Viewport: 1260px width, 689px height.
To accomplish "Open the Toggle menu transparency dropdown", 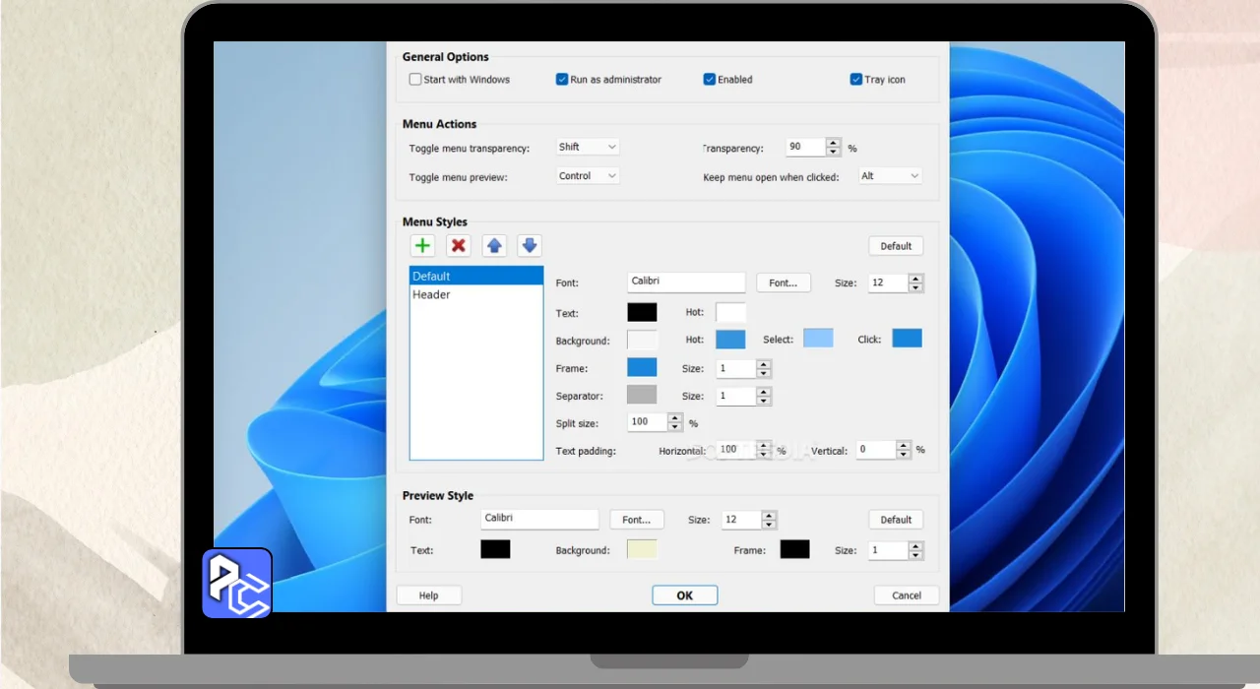I will [588, 147].
